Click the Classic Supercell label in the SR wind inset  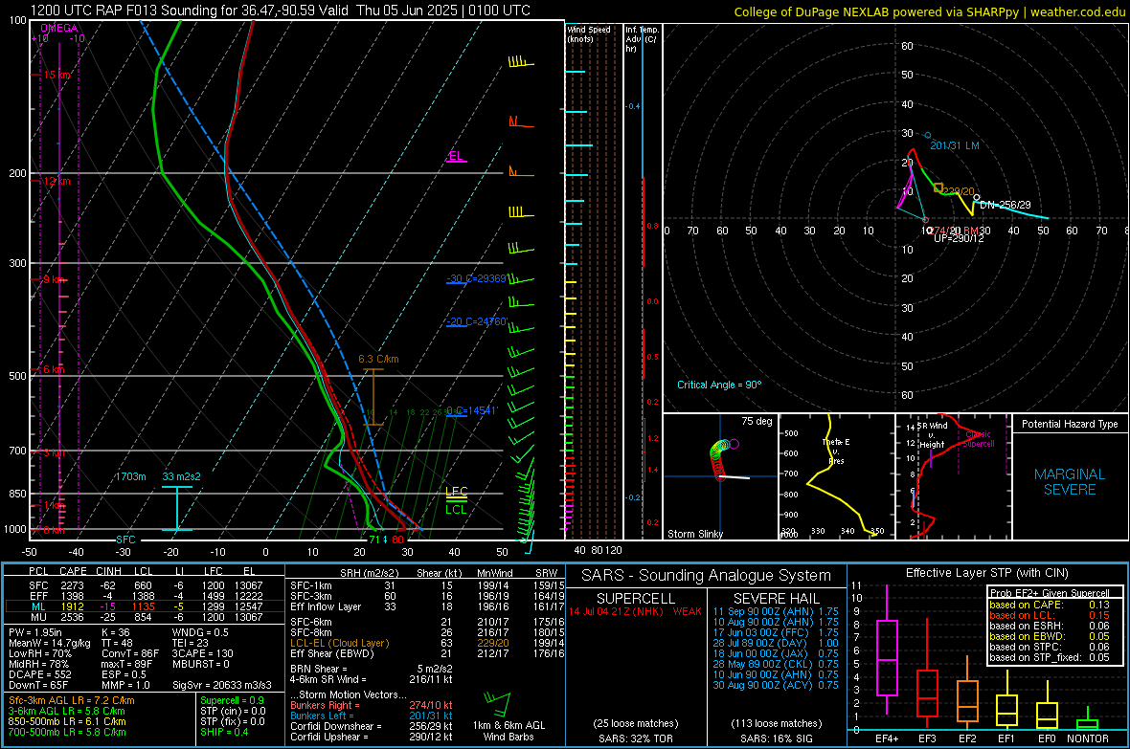coord(979,439)
